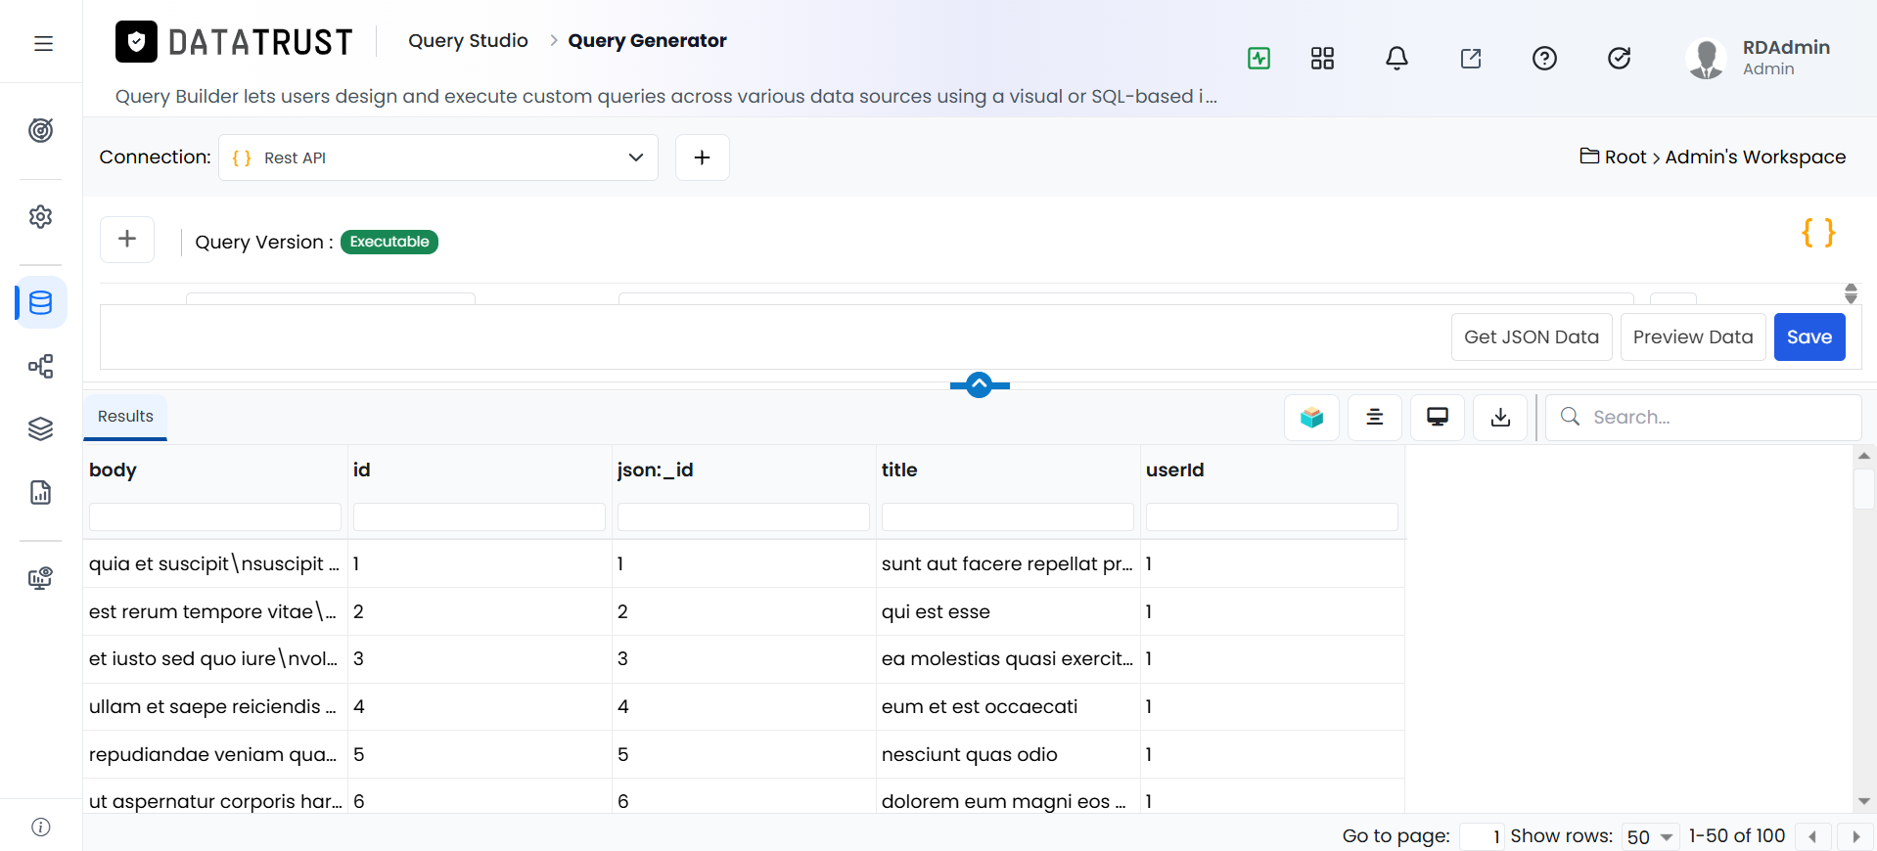Click the Search results input field
Image resolution: width=1877 pixels, height=851 pixels.
[x=1704, y=418]
